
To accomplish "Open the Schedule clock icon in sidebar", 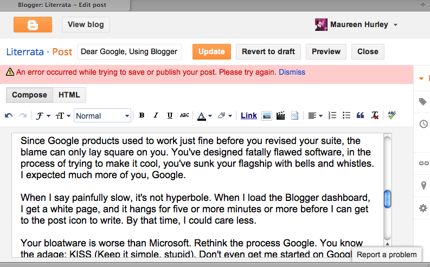I will point(423,124).
